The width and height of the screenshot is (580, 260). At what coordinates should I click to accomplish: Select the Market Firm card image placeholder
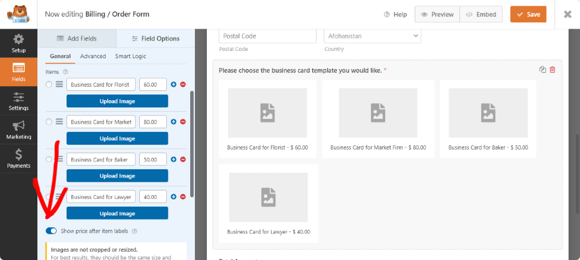378,113
